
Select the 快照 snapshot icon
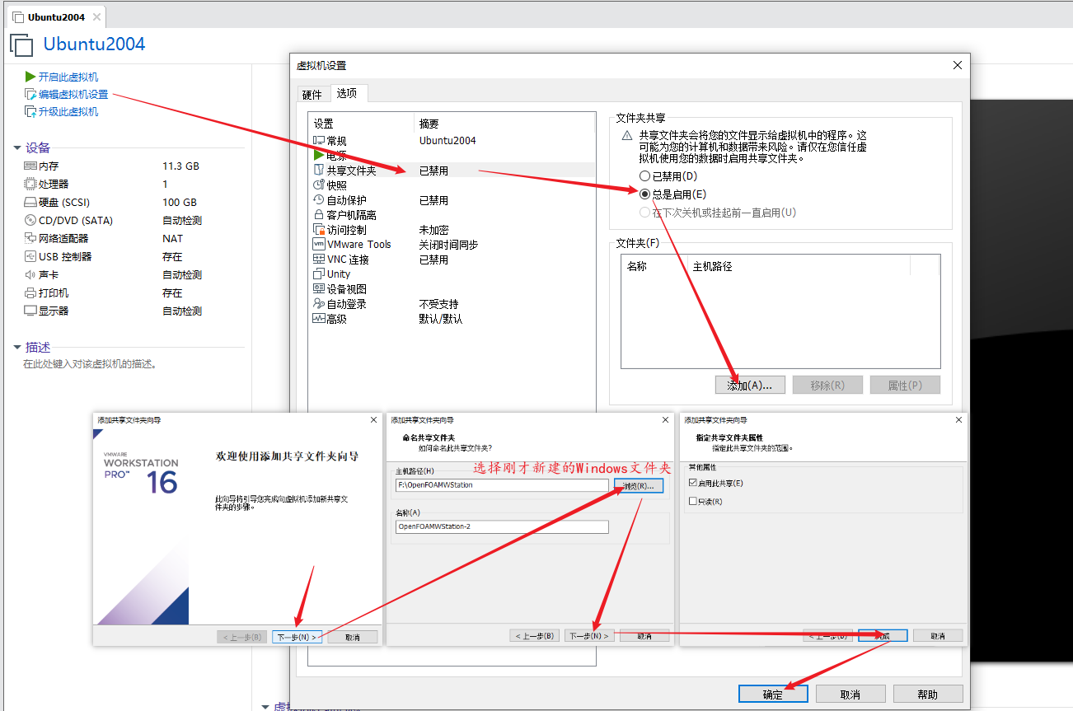(320, 185)
